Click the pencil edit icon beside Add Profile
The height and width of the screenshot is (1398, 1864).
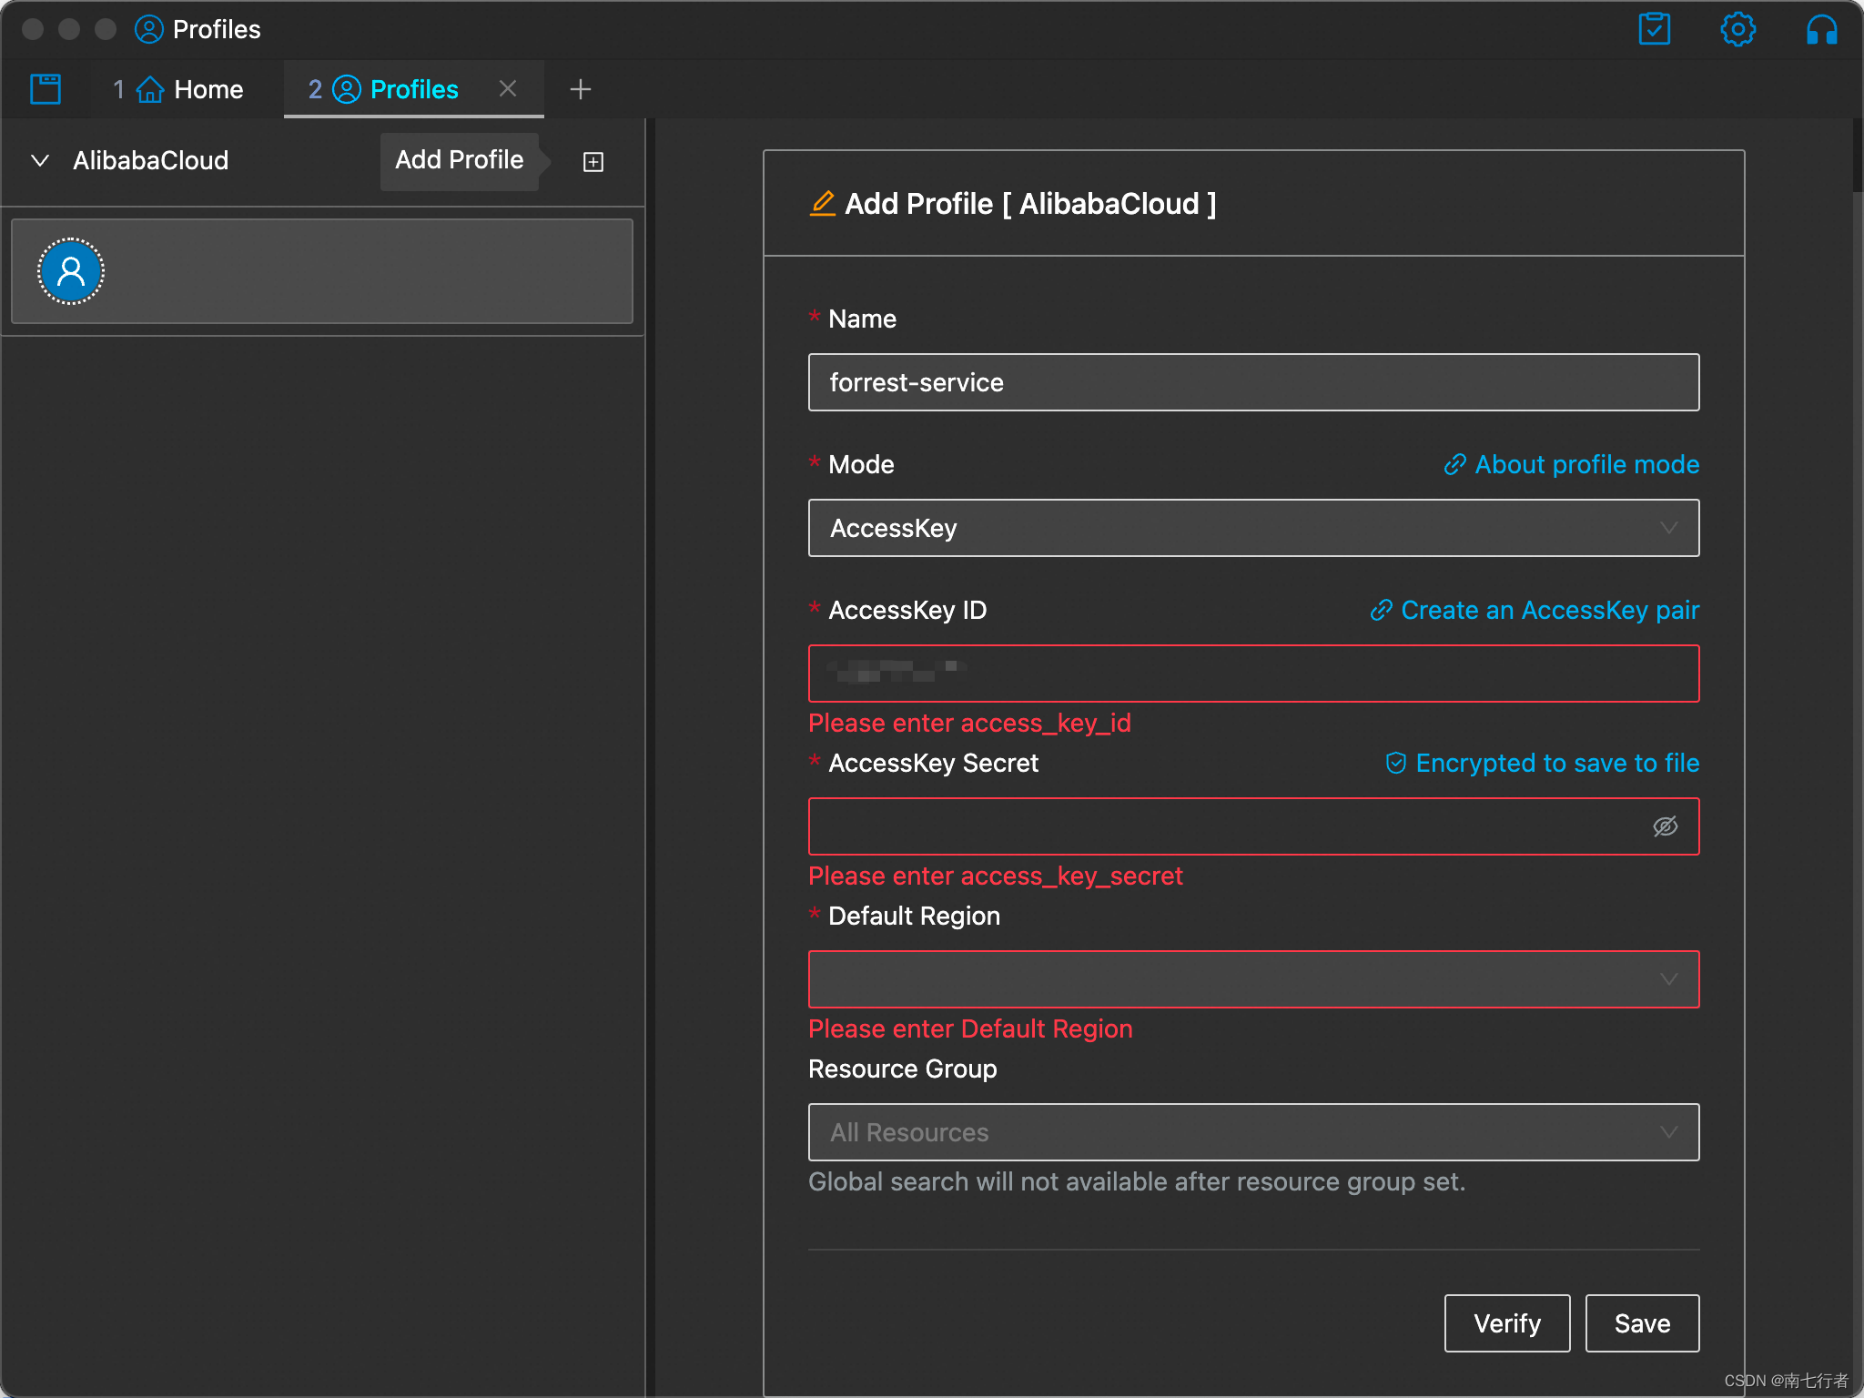[822, 203]
